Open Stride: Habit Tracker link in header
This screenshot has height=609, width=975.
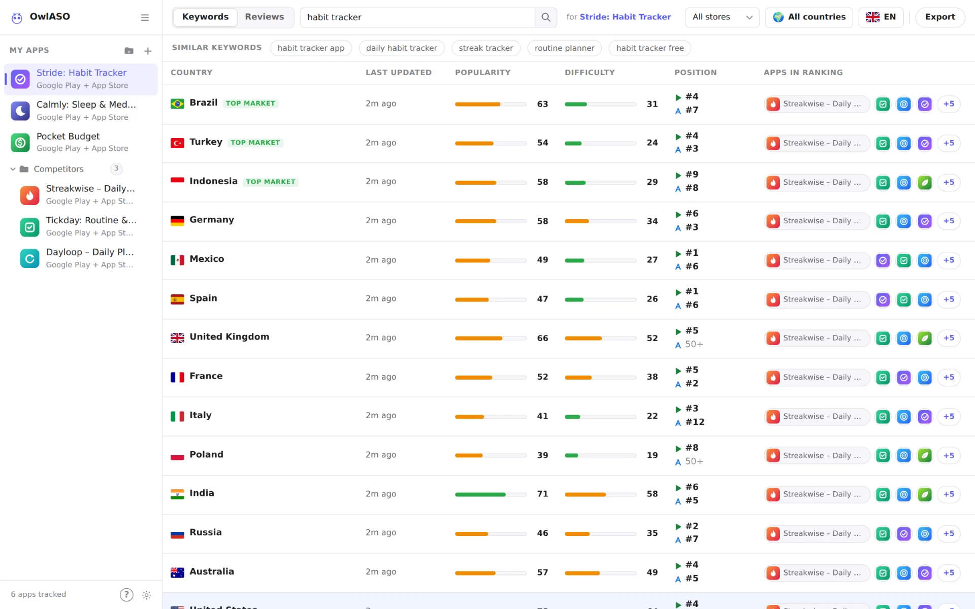click(x=625, y=17)
